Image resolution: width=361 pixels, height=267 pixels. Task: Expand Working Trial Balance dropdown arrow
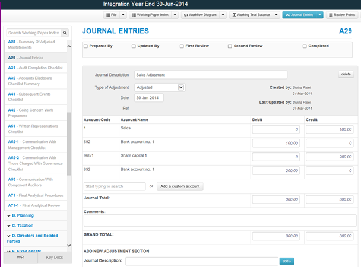(x=276, y=15)
